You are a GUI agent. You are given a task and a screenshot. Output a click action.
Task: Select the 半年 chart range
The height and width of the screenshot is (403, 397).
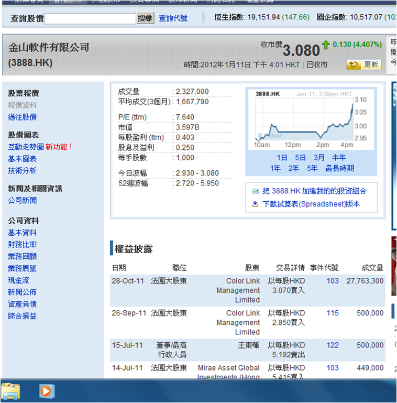coord(339,158)
